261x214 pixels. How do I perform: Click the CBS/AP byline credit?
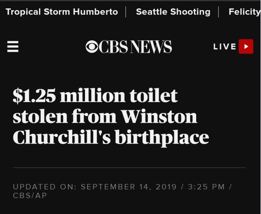pos(30,196)
